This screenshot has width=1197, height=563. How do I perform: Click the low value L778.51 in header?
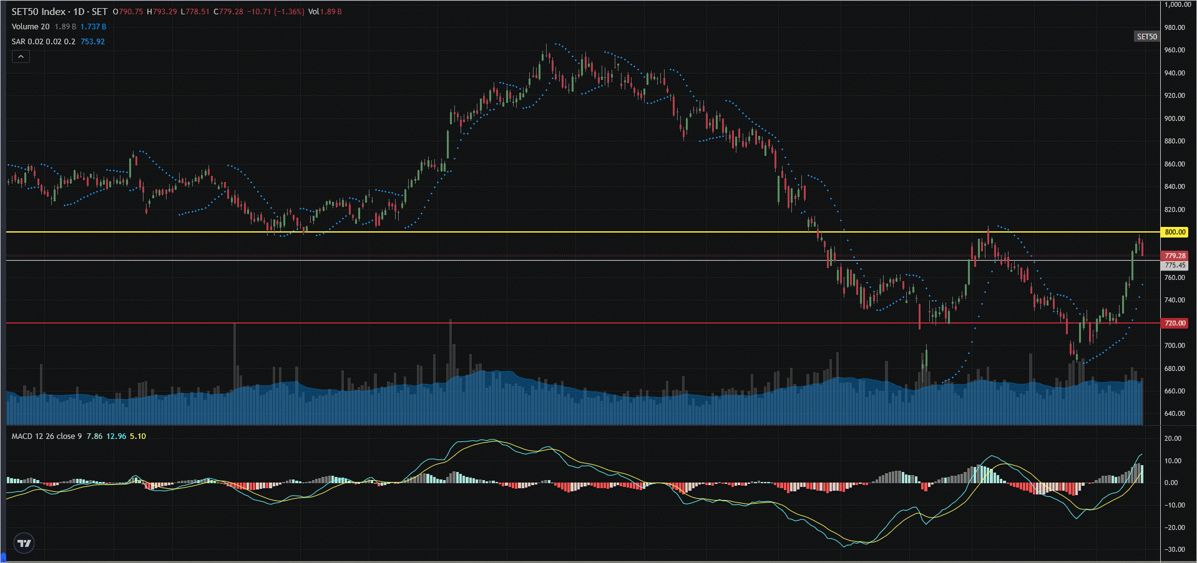pos(195,12)
